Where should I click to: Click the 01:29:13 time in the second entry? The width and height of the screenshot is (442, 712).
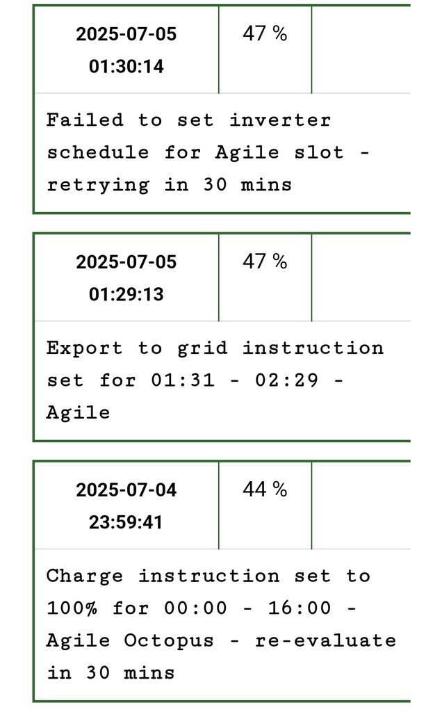click(126, 294)
